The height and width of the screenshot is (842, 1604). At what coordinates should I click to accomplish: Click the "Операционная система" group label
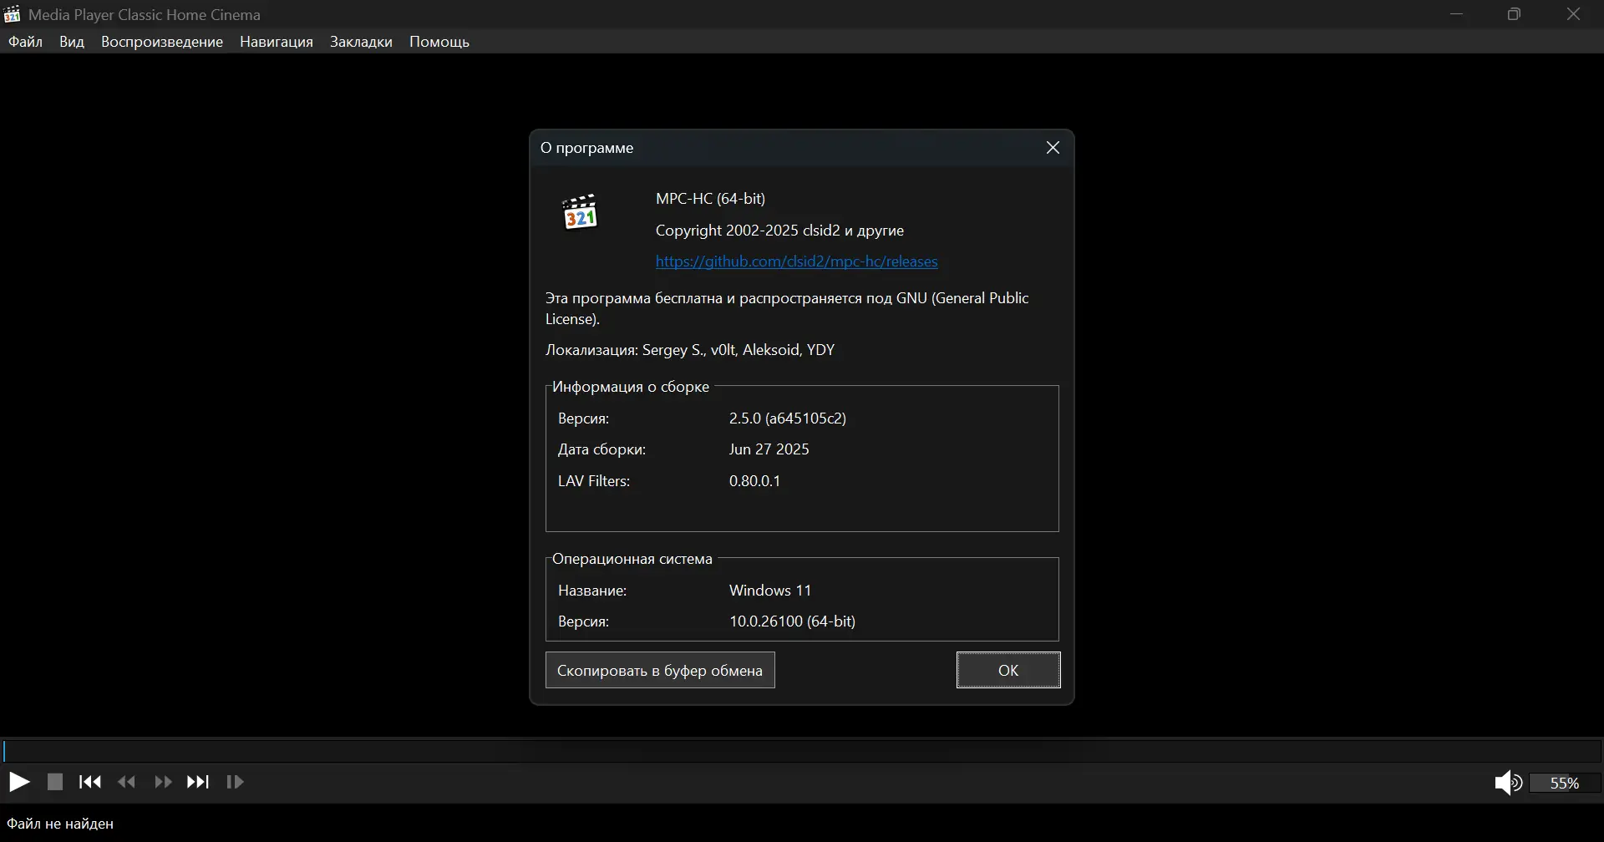tap(632, 559)
